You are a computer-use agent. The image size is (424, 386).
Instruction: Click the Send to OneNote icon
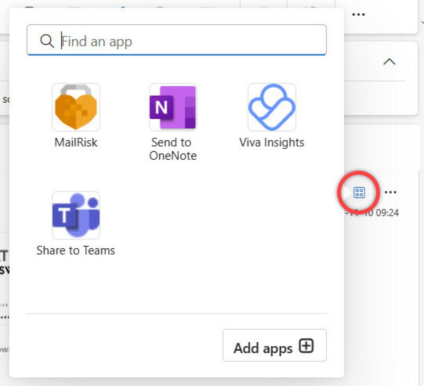173,107
